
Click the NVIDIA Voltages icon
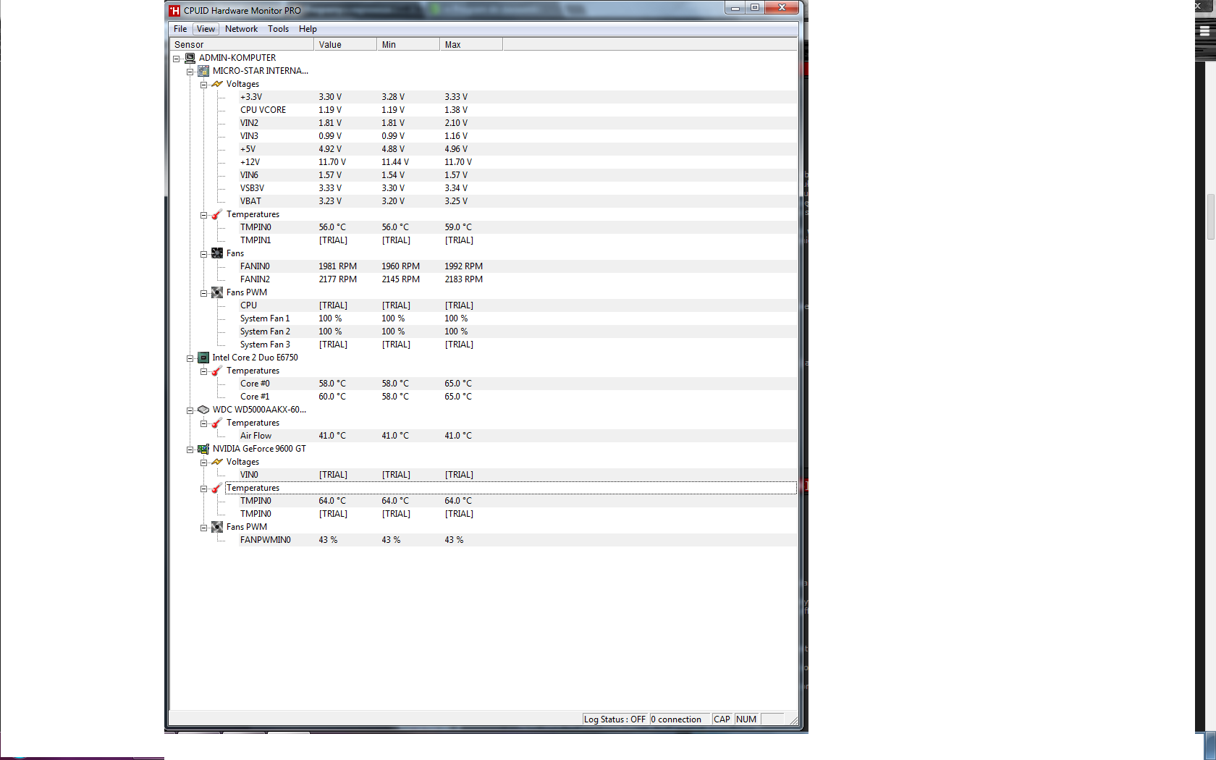pos(217,462)
